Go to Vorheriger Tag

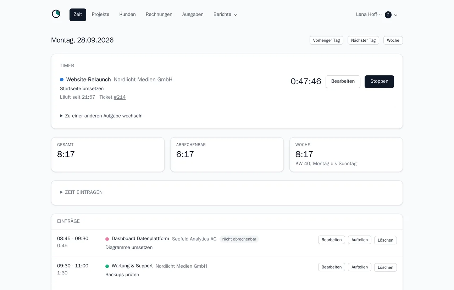pyautogui.click(x=326, y=40)
